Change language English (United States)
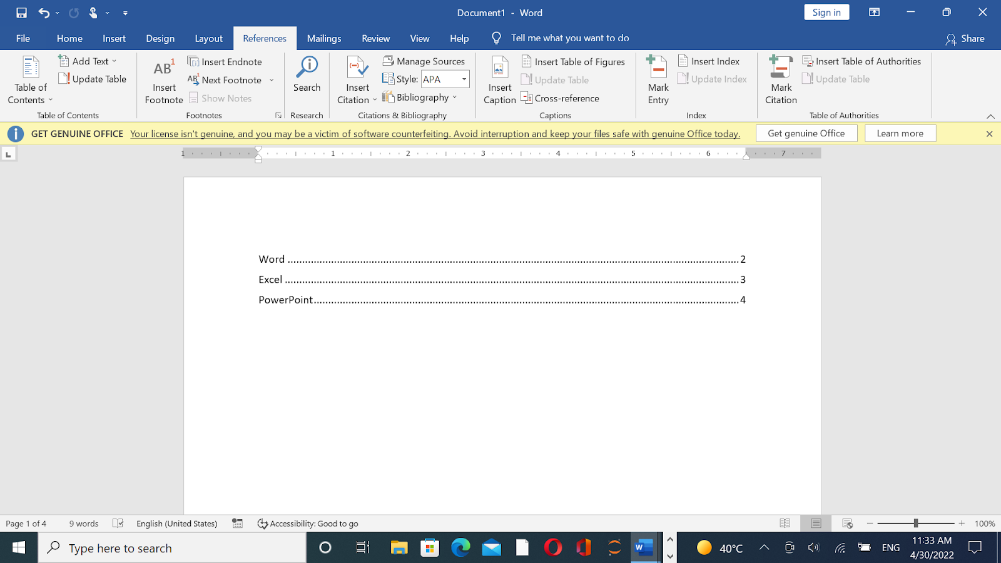1001x563 pixels. pyautogui.click(x=177, y=524)
